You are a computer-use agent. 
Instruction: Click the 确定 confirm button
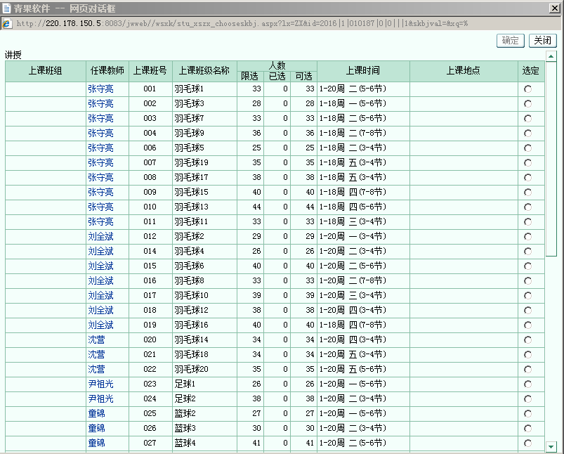click(x=511, y=41)
